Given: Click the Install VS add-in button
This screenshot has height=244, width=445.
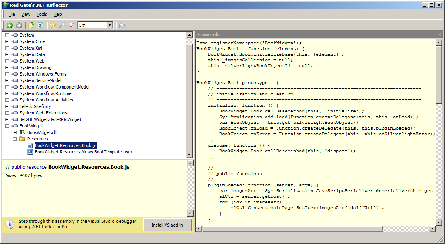Looking at the screenshot, I should (x=167, y=225).
